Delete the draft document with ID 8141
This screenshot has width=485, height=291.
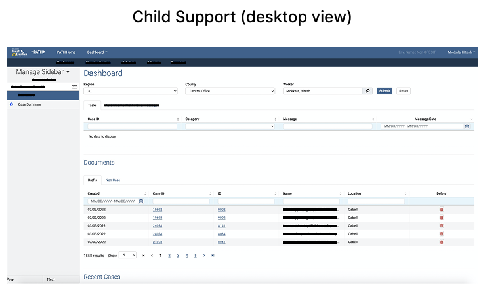(442, 225)
